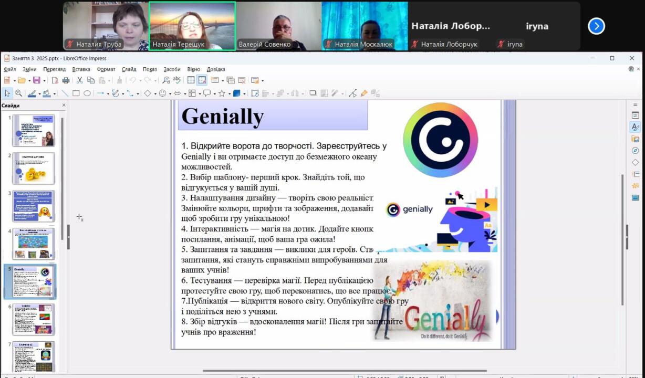Select the arrow Select tool
The height and width of the screenshot is (378, 645).
tap(7, 93)
